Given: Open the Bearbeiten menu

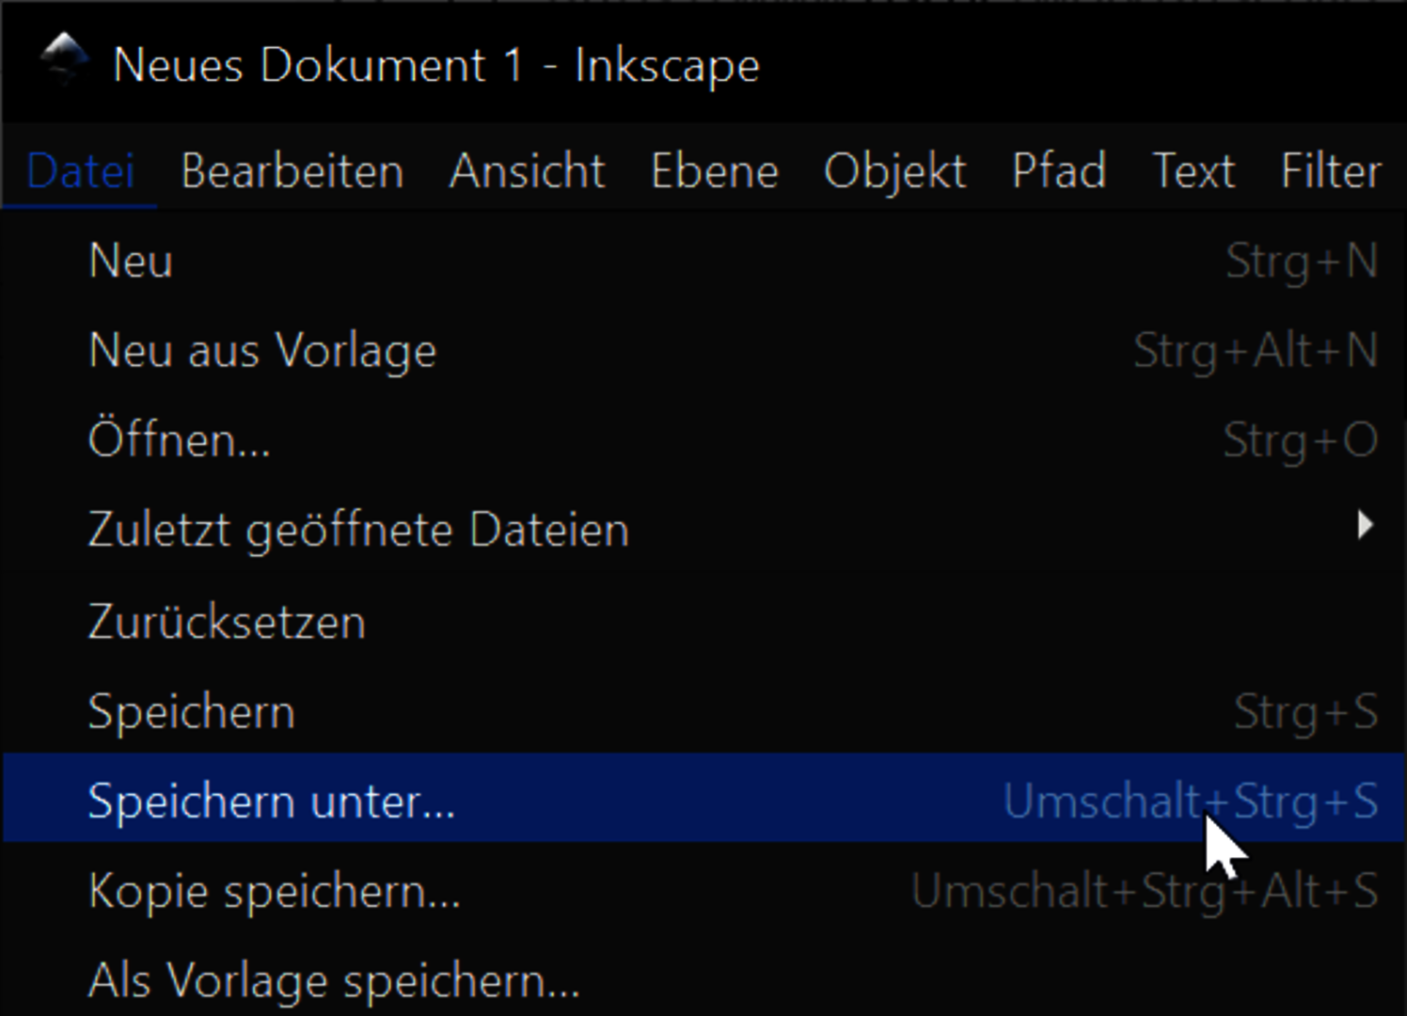Looking at the screenshot, I should point(292,171).
